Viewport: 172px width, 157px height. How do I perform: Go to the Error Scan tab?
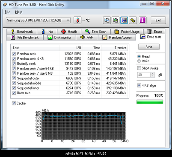[96, 32]
